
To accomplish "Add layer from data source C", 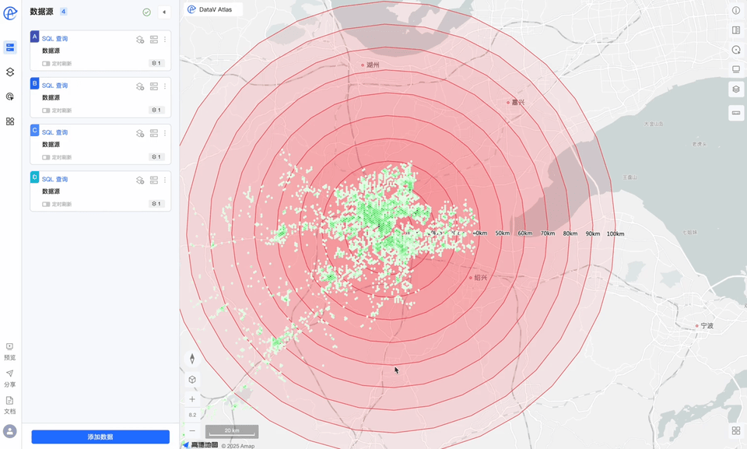I will [140, 133].
